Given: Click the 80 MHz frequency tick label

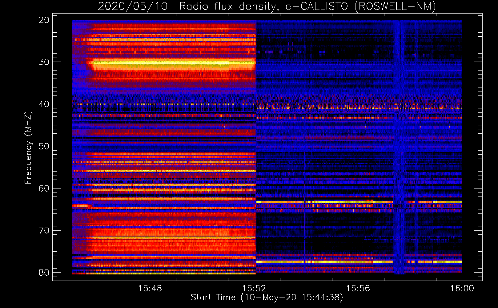Looking at the screenshot, I should (x=44, y=273).
